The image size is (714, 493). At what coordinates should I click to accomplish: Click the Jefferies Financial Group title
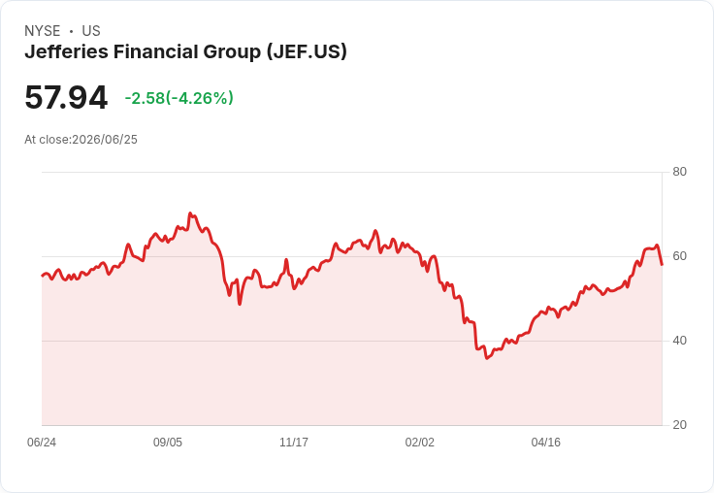click(185, 52)
